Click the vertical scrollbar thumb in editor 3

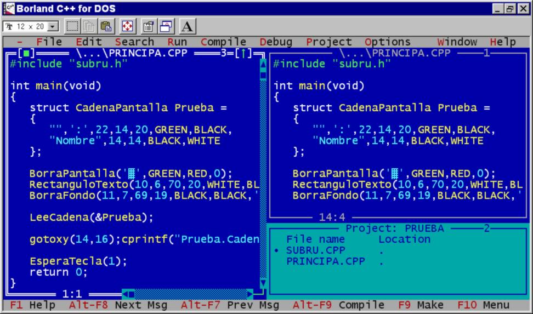(x=263, y=75)
